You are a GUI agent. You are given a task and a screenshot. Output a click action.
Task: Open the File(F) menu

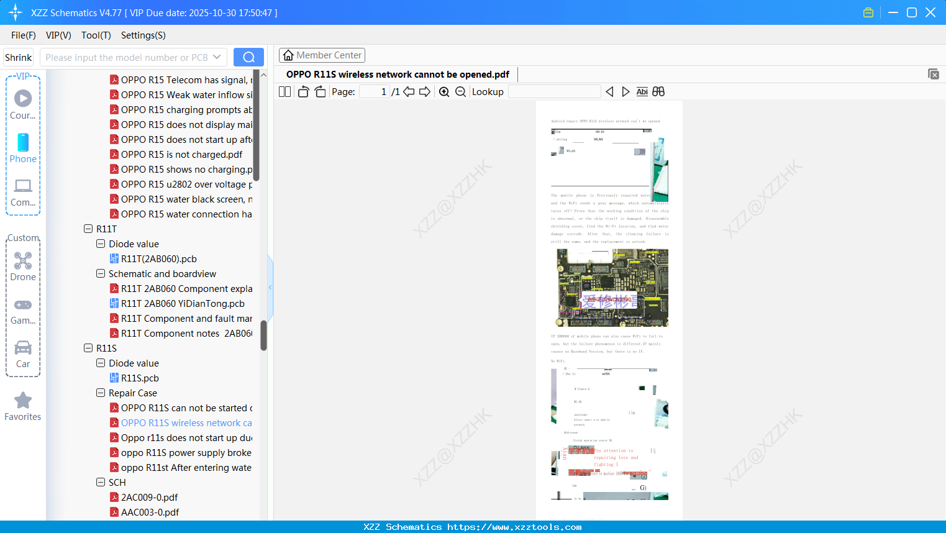[24, 35]
